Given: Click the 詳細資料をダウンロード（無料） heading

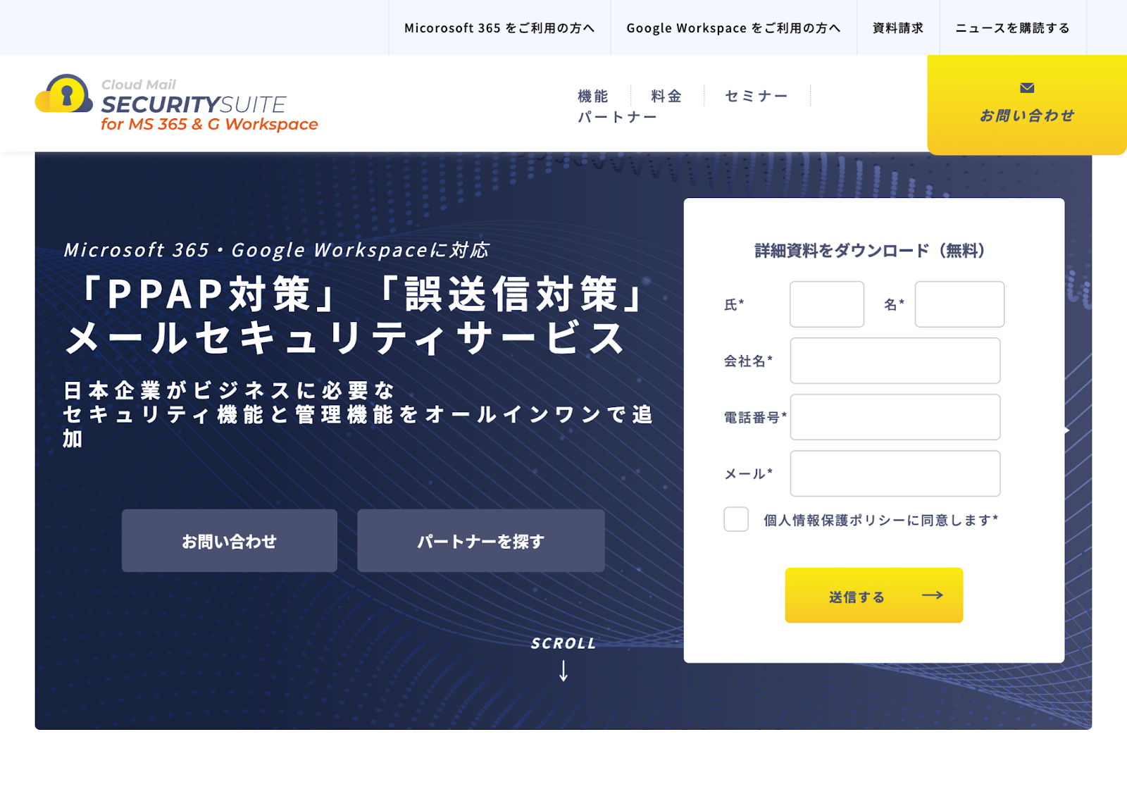Looking at the screenshot, I should click(x=873, y=251).
